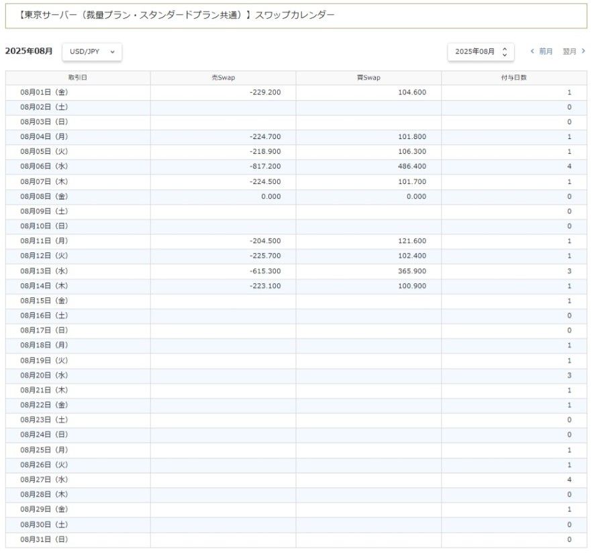The height and width of the screenshot is (553, 592).
Task: Select the 106.300 buy swap value
Action: coord(412,152)
